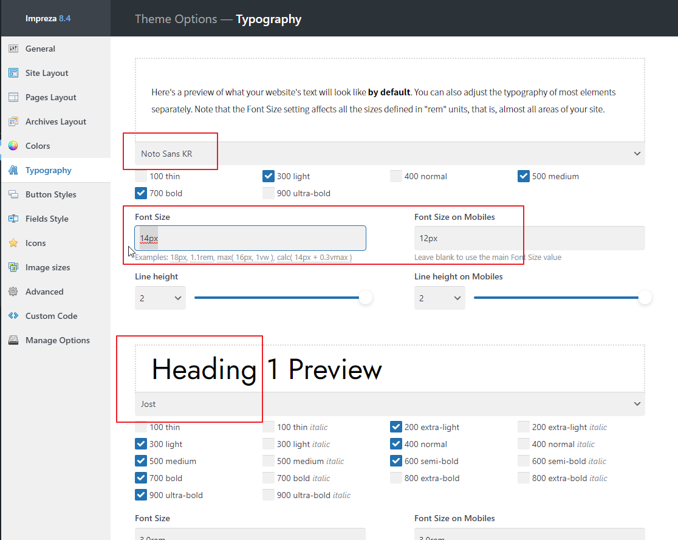Click the Pages Layout icon
Screen dimensions: 678x540
click(13, 97)
